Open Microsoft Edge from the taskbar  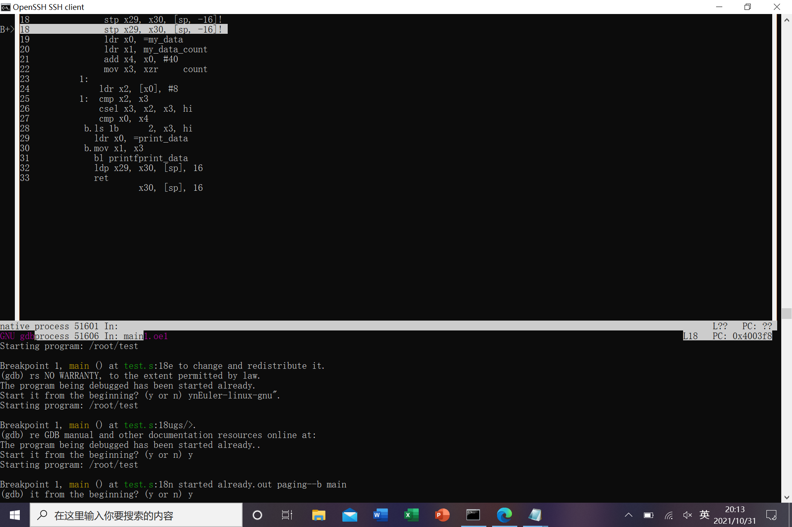tap(504, 515)
